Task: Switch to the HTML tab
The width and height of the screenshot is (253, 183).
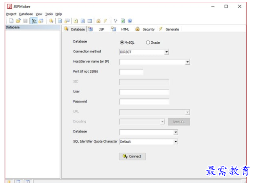Action: point(120,29)
